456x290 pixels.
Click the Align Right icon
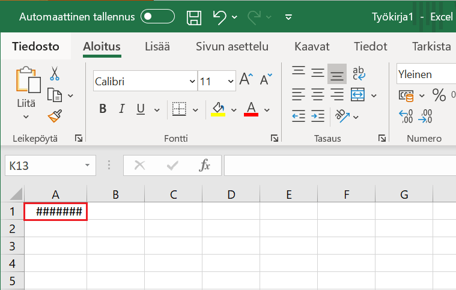337,95
